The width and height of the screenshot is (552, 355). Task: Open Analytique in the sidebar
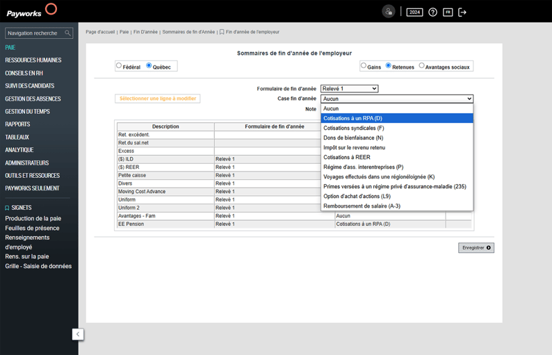(x=19, y=150)
